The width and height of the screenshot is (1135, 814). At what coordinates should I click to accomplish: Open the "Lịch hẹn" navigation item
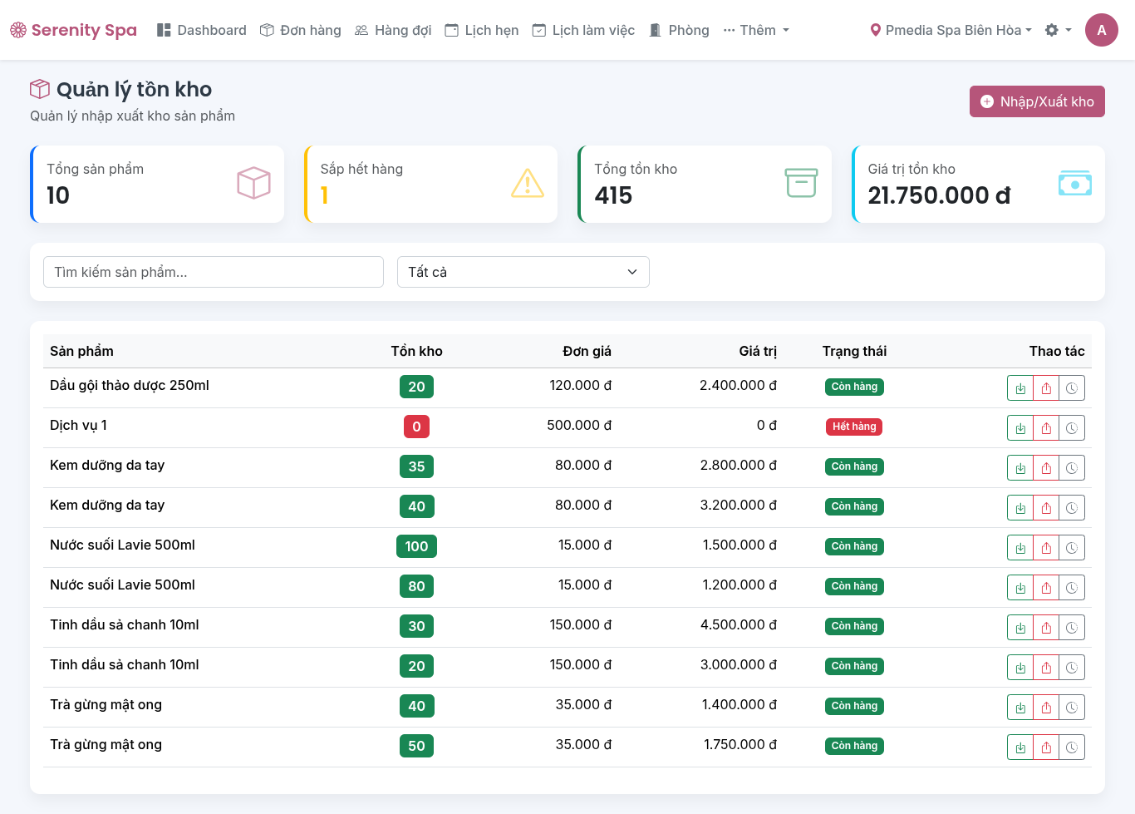click(x=482, y=30)
